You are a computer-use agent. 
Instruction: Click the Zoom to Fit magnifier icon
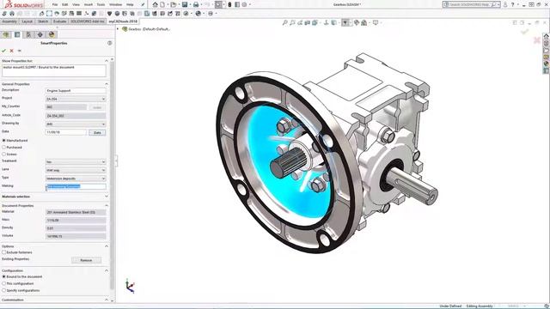pyautogui.click(x=284, y=23)
